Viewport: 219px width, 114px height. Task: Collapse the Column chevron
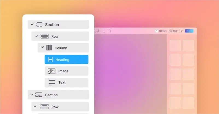click(42, 47)
